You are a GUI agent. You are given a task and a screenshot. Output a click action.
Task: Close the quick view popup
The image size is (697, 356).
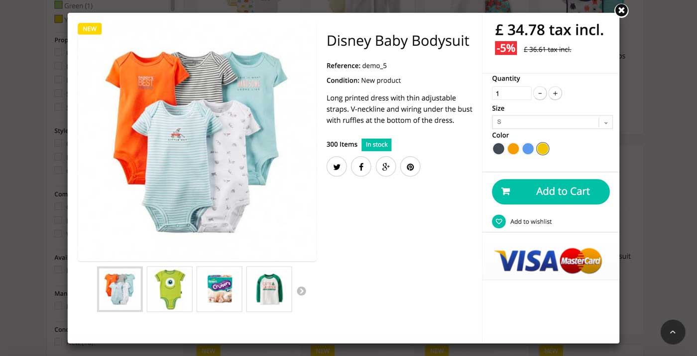coord(621,10)
